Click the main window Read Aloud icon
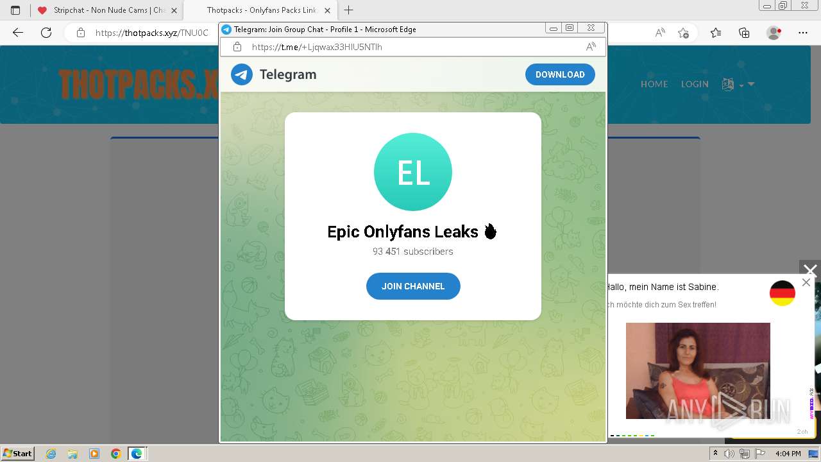The height and width of the screenshot is (462, 821). click(660, 33)
